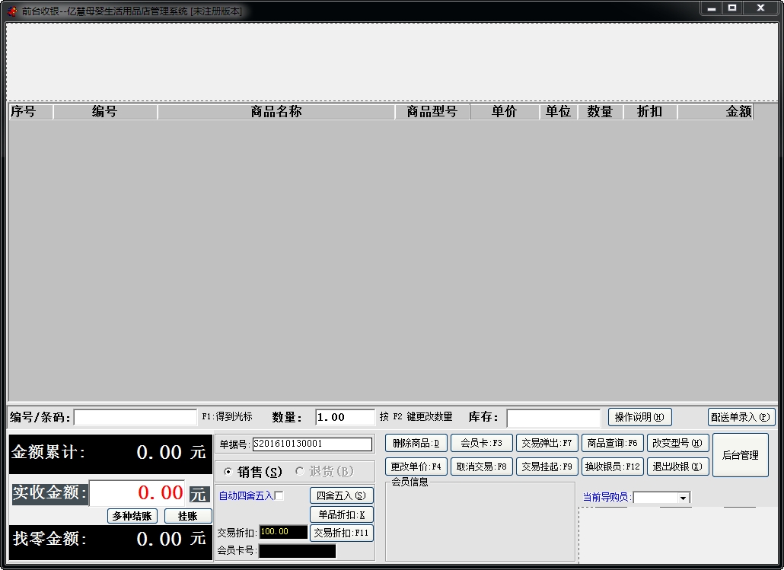784x570 pixels.
Task: Select the 销售 radio button
Action: coord(228,472)
